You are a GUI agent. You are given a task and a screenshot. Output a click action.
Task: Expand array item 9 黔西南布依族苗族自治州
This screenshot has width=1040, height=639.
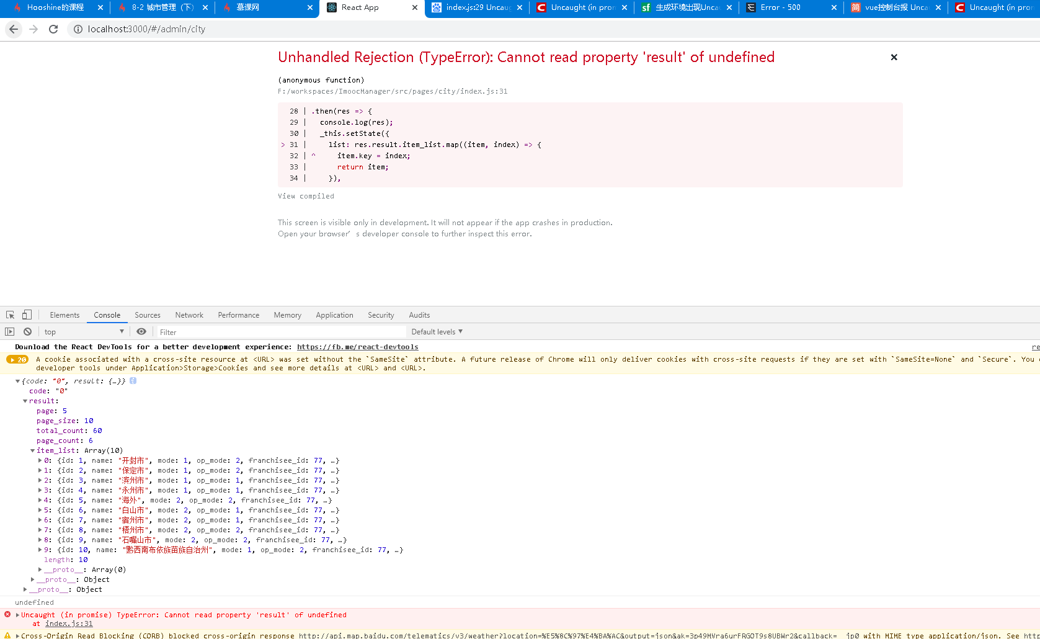[x=40, y=550]
